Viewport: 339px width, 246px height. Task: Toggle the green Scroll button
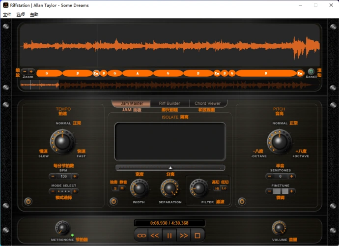[311, 72]
